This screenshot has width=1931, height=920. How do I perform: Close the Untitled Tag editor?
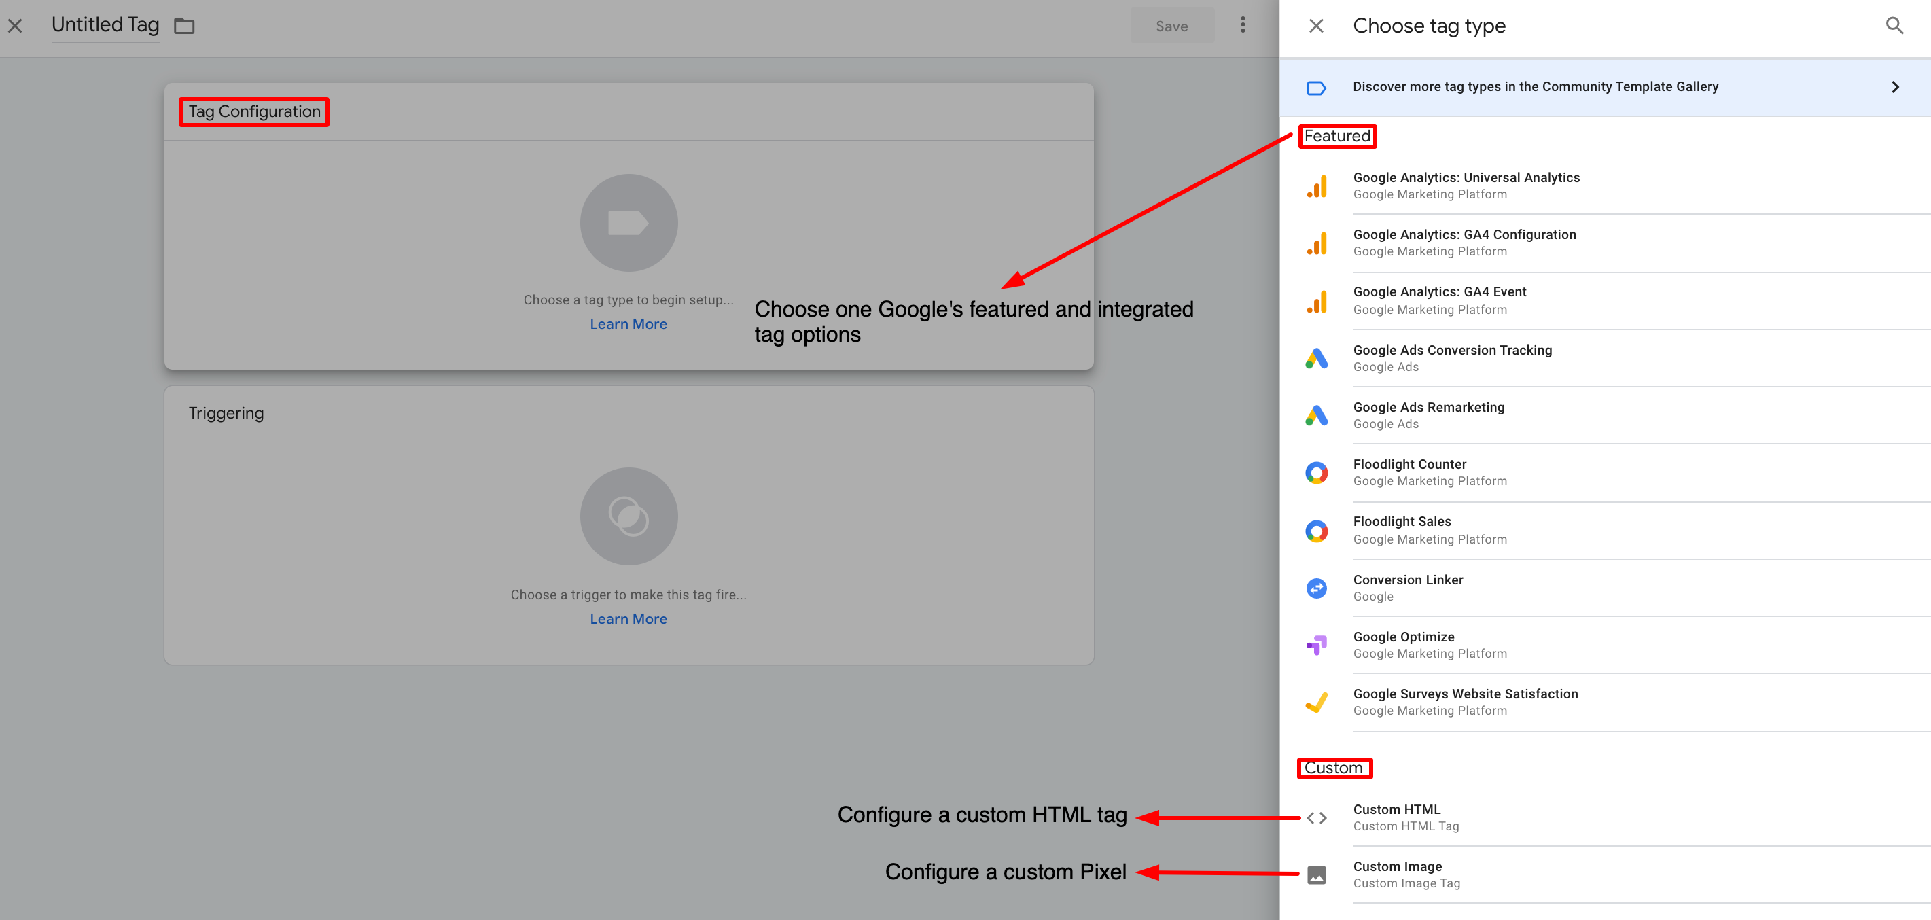(x=15, y=26)
